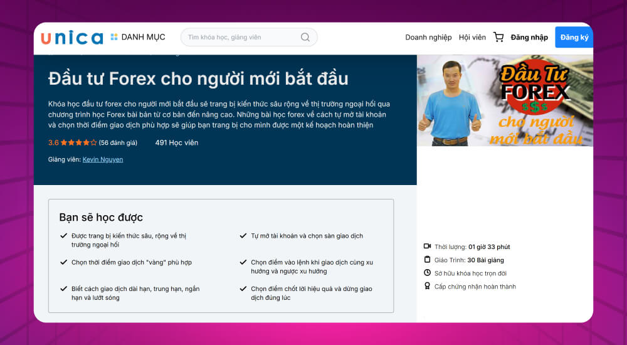Click the Đăng ký button

(574, 37)
